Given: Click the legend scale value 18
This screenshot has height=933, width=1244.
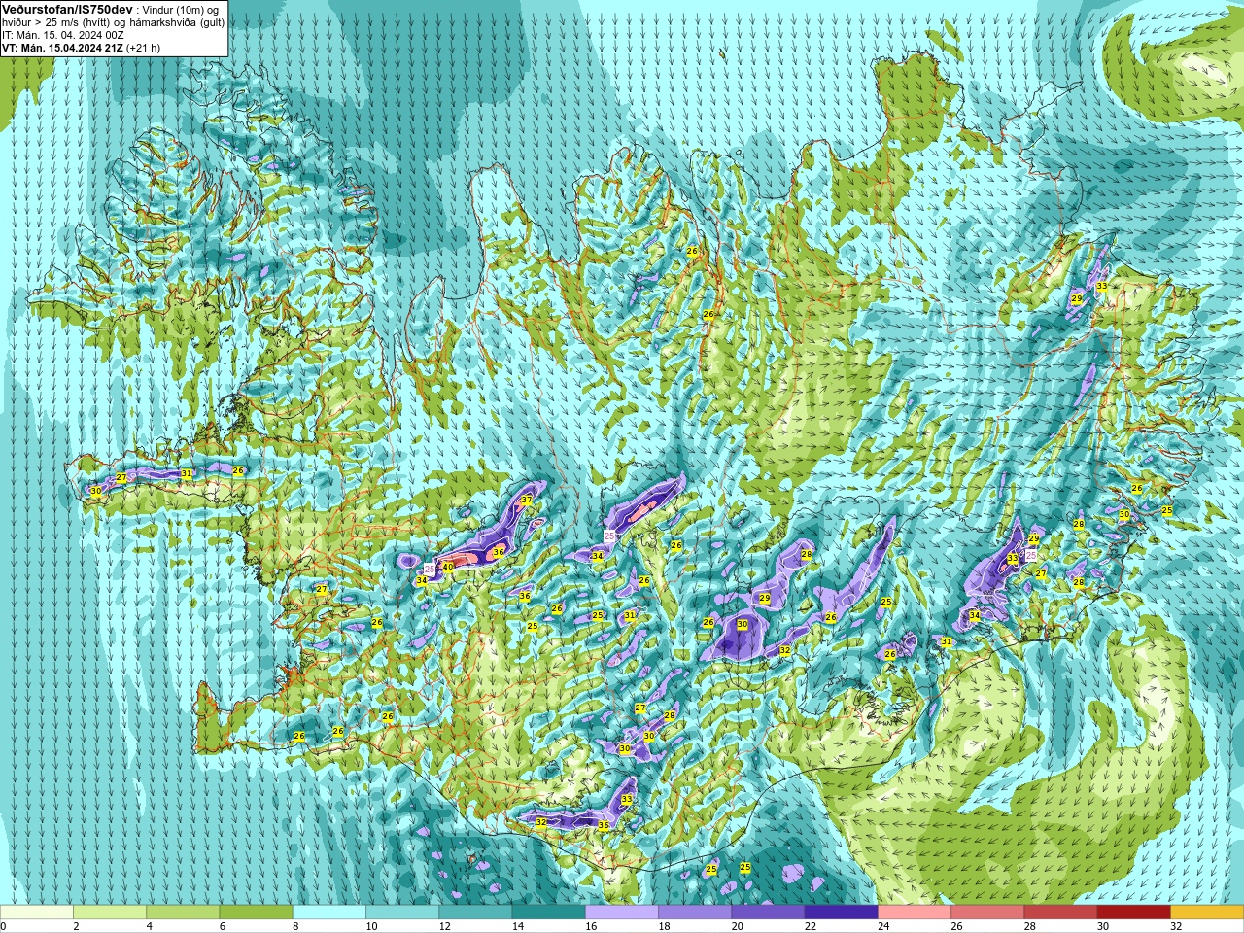Looking at the screenshot, I should pyautogui.click(x=665, y=926).
